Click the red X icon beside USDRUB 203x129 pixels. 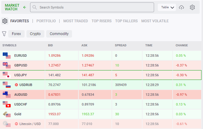pos(16,85)
